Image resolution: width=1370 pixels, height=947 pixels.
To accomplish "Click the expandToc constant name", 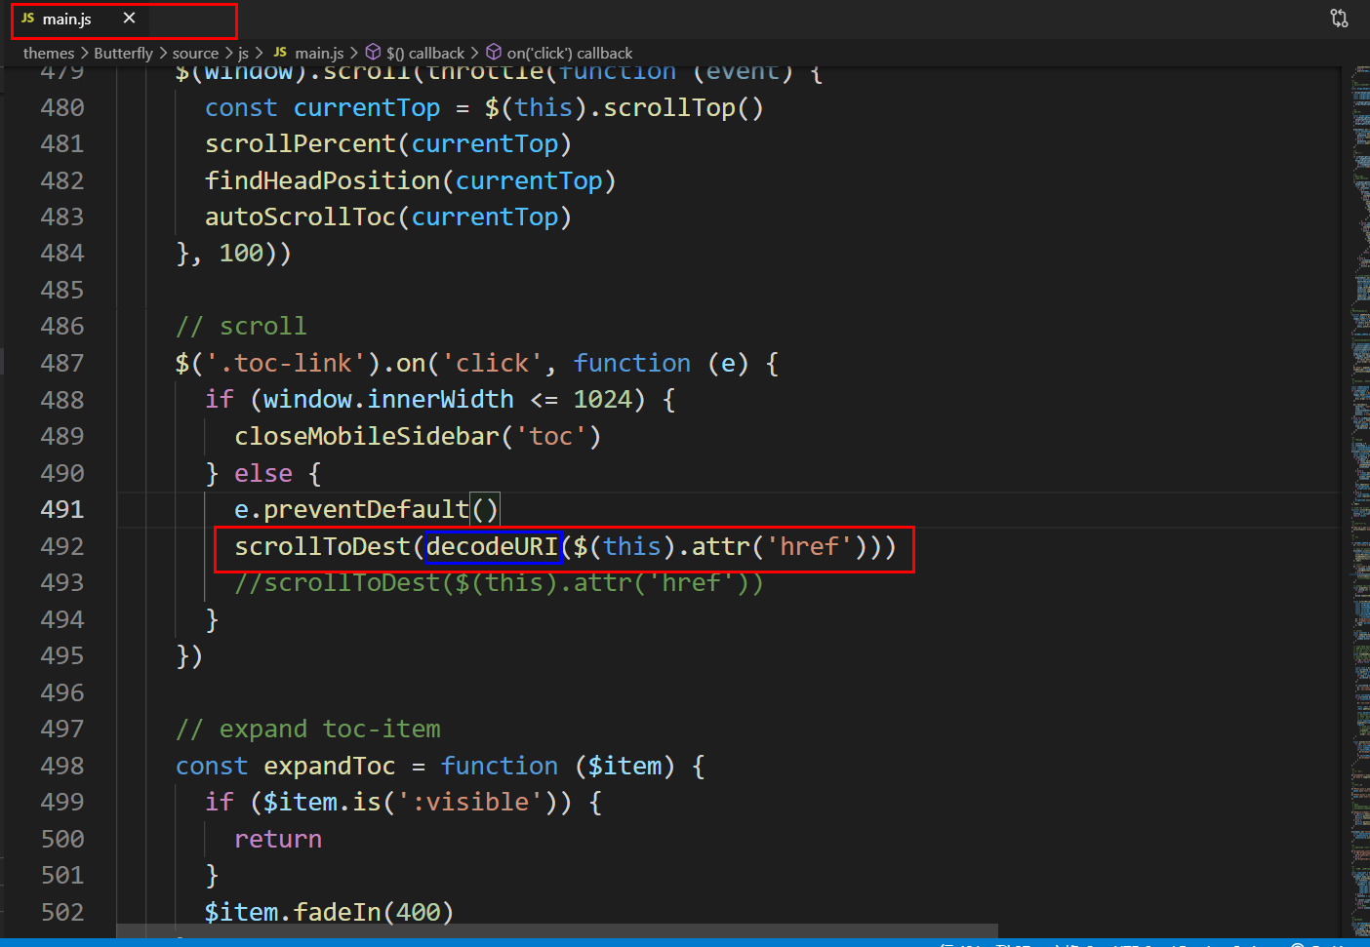I will point(330,766).
